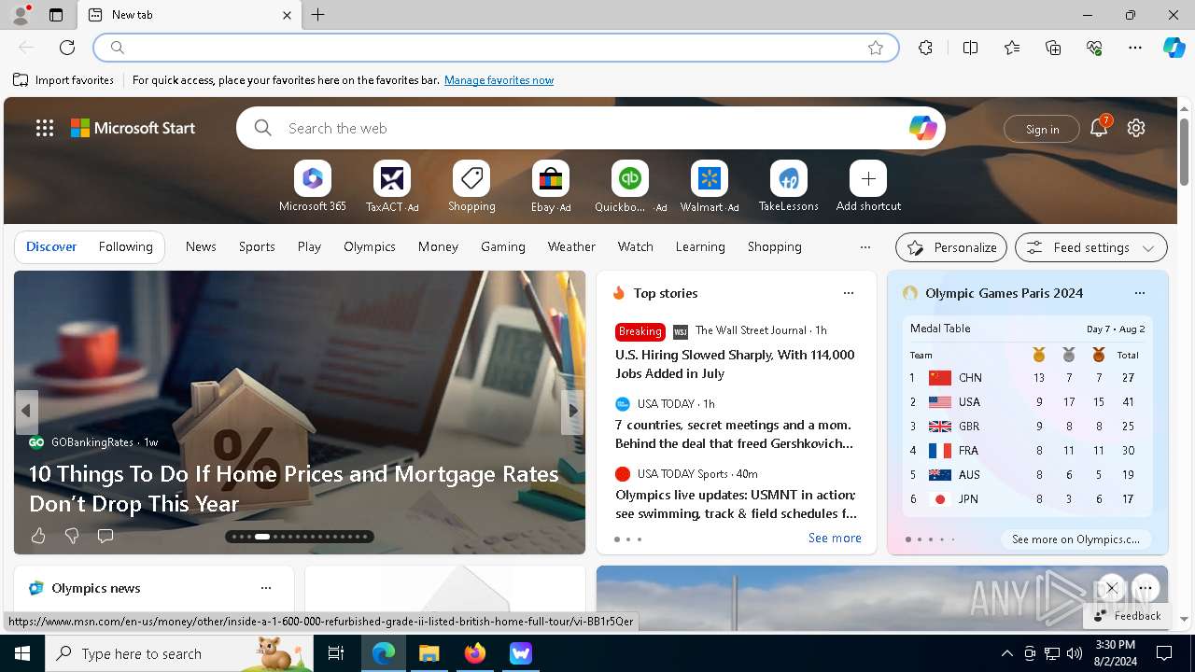This screenshot has height=672, width=1195.
Task: Like the mortgage rates article
Action: [38, 536]
